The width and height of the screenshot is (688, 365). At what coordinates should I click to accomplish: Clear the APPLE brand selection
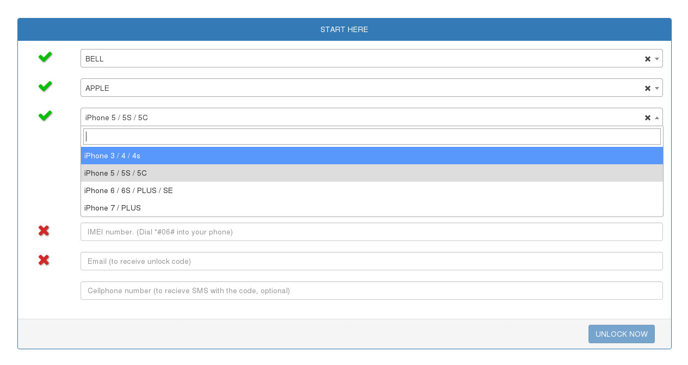[647, 88]
